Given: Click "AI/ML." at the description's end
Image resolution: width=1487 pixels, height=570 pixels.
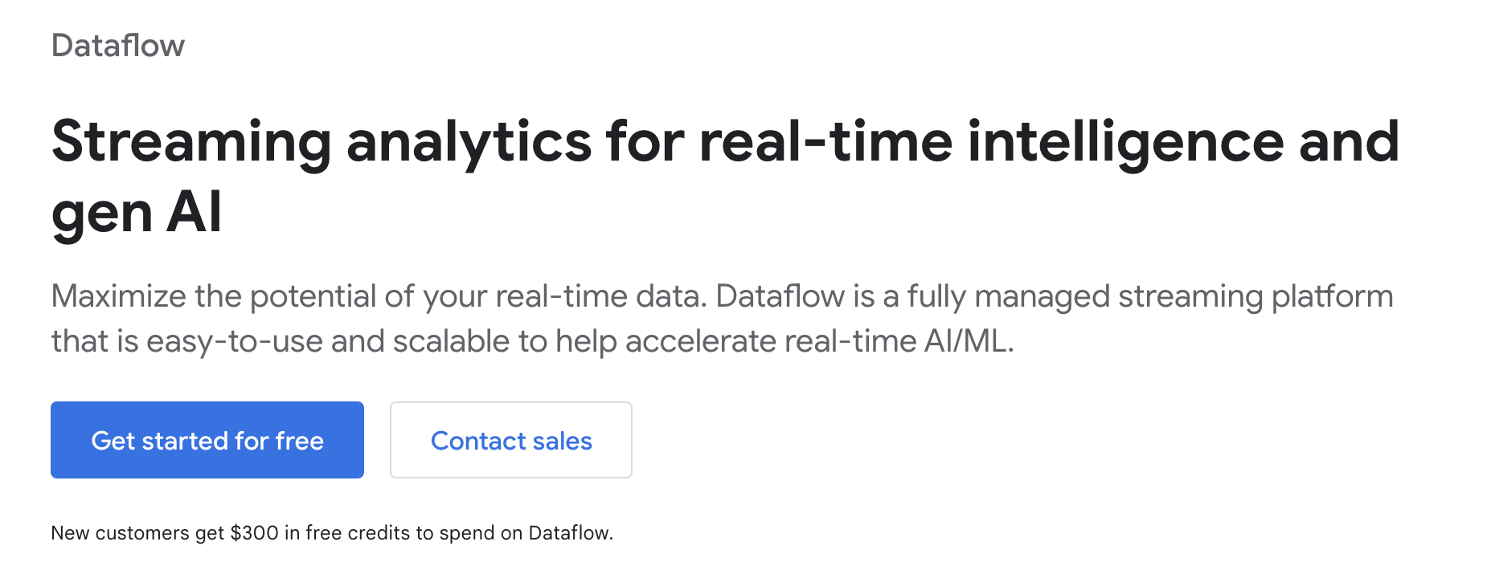Looking at the screenshot, I should [x=969, y=341].
